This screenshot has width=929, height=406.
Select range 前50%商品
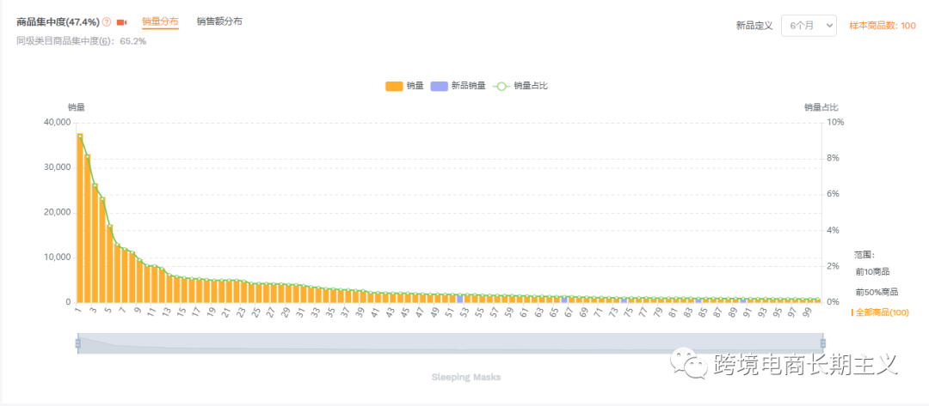click(x=877, y=292)
